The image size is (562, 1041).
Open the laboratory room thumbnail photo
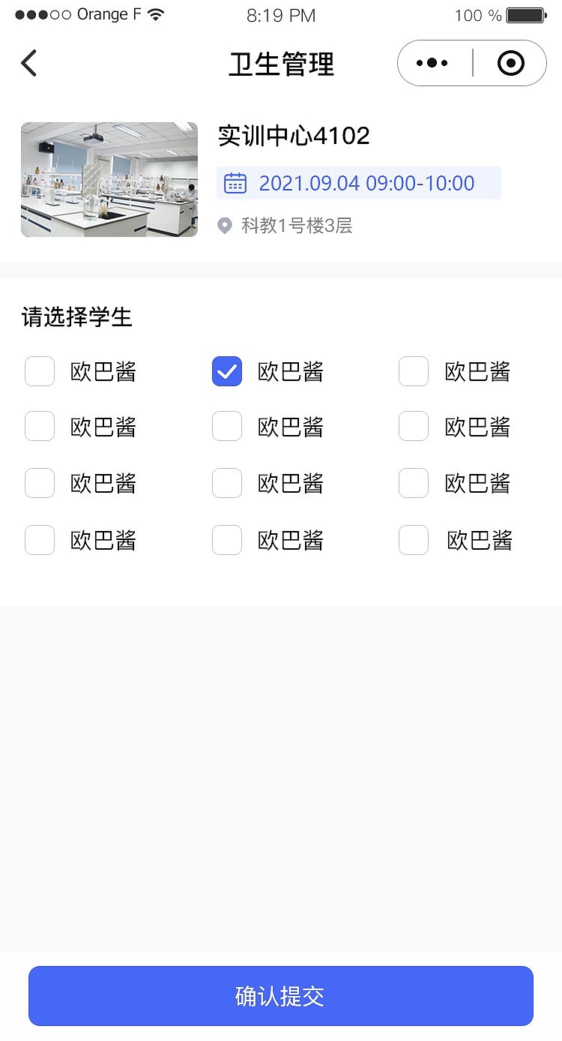click(x=109, y=180)
